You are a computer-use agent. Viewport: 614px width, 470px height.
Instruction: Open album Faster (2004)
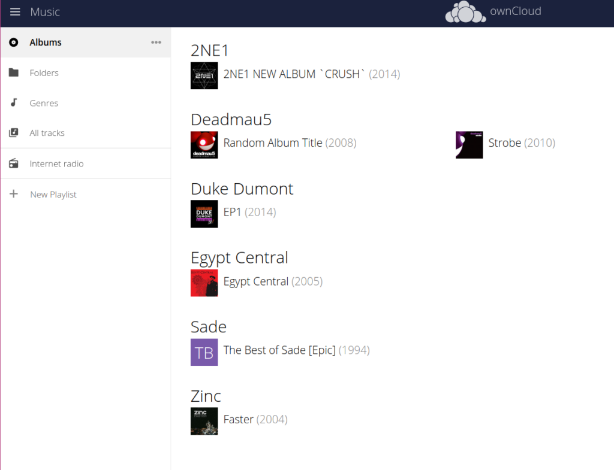[255, 419]
